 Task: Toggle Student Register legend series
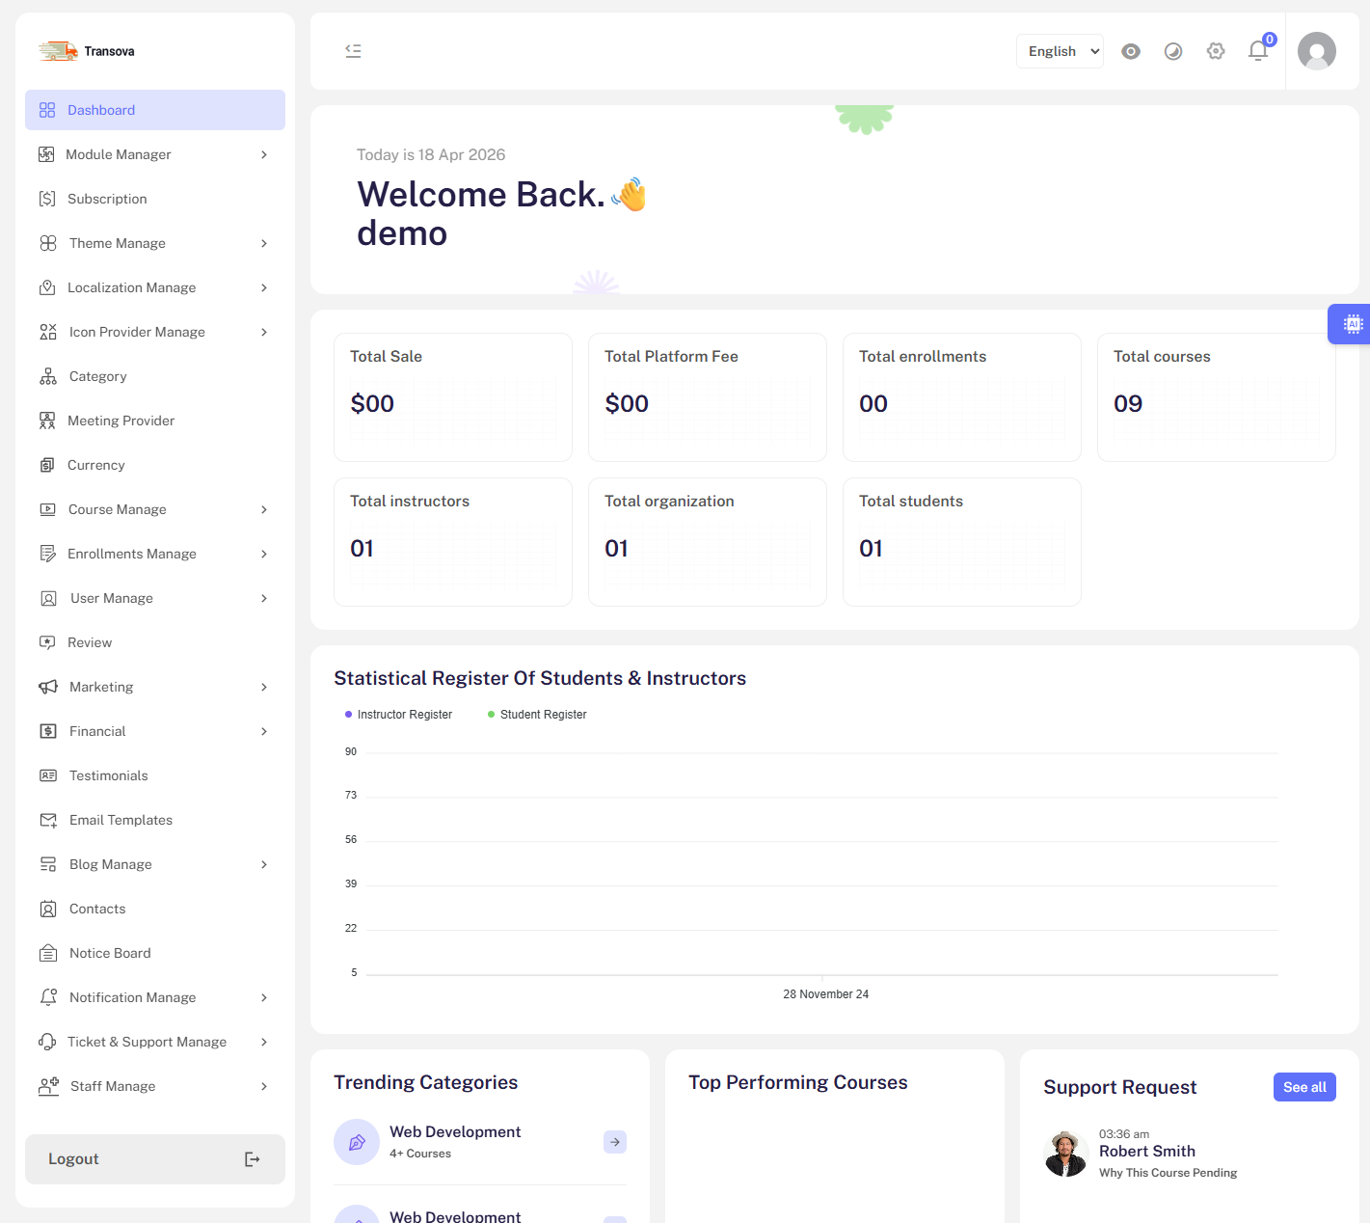click(x=537, y=715)
